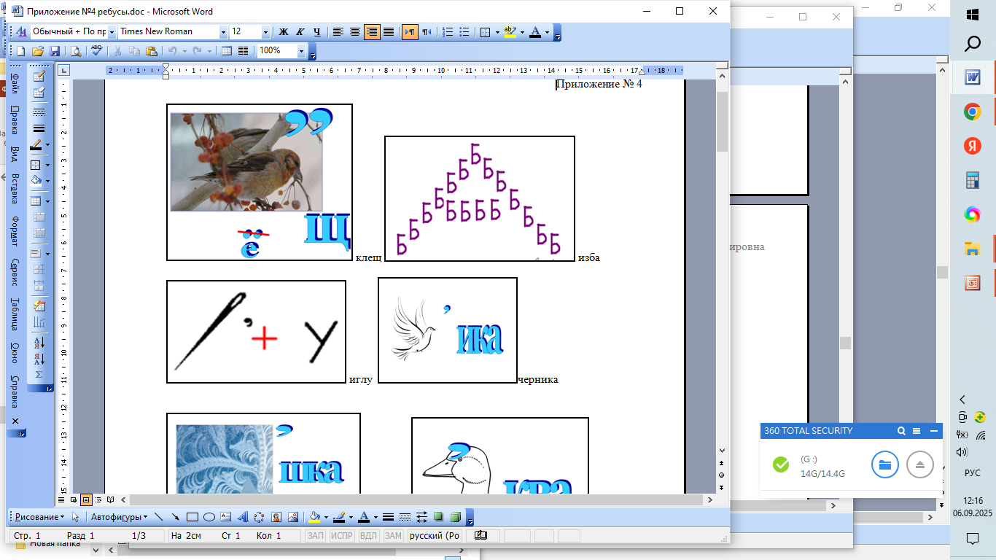Open print preview with the magnifier icon
Viewport: 996px width, 560px height.
(x=76, y=51)
